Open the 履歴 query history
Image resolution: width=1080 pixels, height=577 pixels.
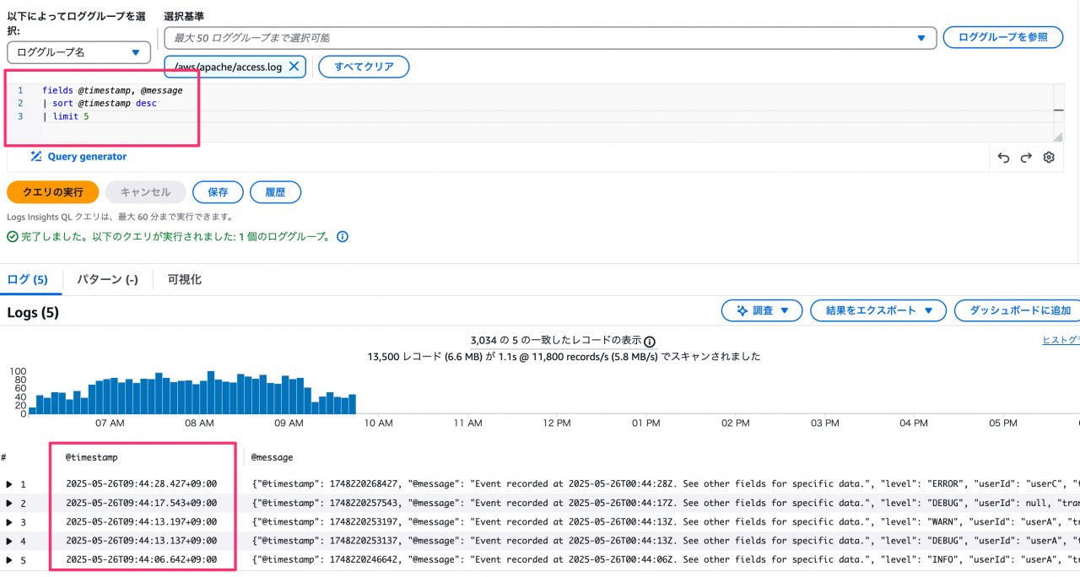click(x=275, y=192)
